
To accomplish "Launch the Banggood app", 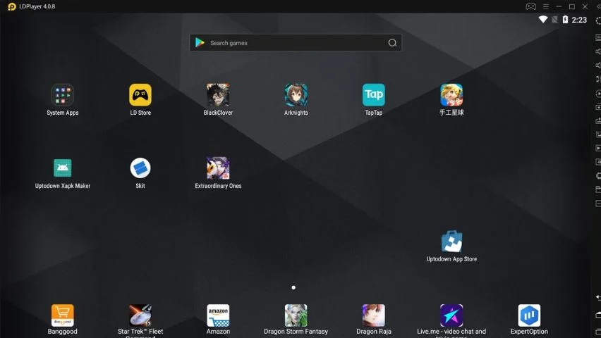I will 63,315.
